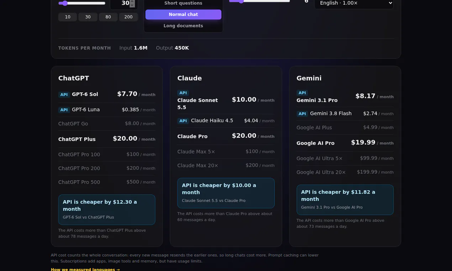
Task: Click the slider next to the value 6
Action: pyautogui.click(x=259, y=1)
